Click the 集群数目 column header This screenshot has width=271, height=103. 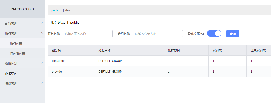pos(174,50)
